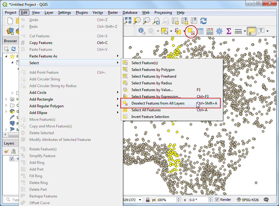279x206 pixels.
Task: Toggle the Map Tips icon
Action: pyautogui.click(x=251, y=31)
